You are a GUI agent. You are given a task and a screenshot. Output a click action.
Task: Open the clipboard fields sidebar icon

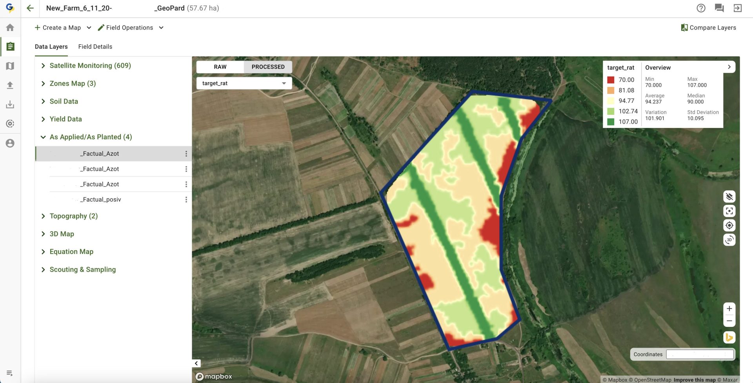(10, 47)
